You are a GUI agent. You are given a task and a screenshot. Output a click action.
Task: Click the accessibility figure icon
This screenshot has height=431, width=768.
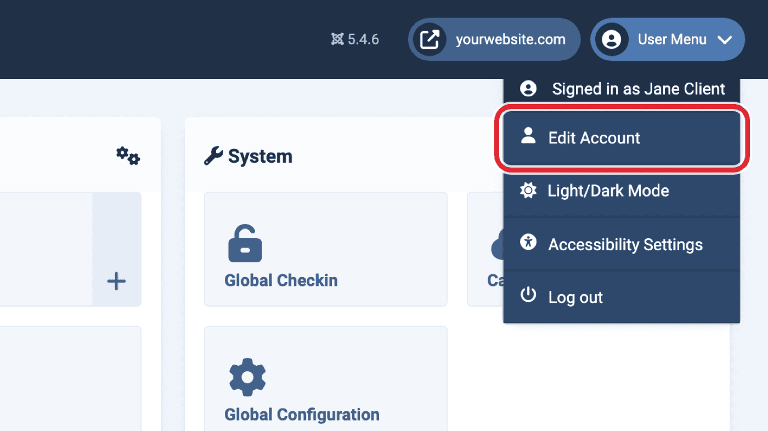pyautogui.click(x=528, y=242)
